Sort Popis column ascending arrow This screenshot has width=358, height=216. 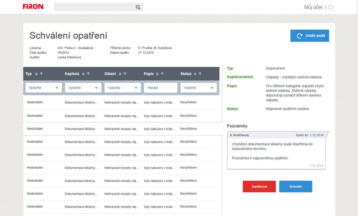point(162,73)
